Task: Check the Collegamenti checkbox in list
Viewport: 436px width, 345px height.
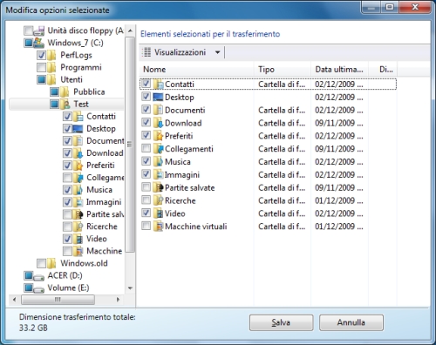Action: click(x=146, y=148)
